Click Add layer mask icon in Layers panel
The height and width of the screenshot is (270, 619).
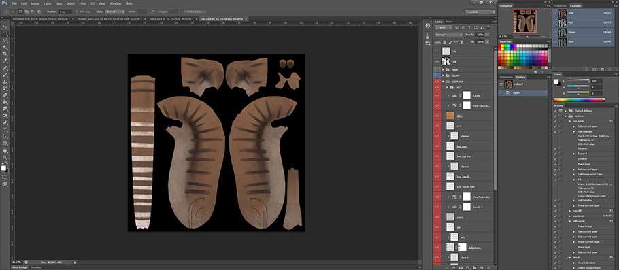tap(461, 267)
